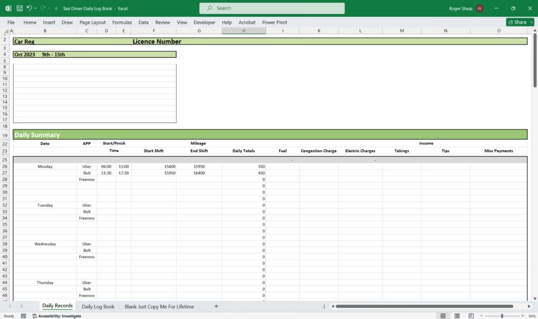Click Accessibility: Investigate in status bar
Viewport: 538px width, 319px height.
pos(56,316)
